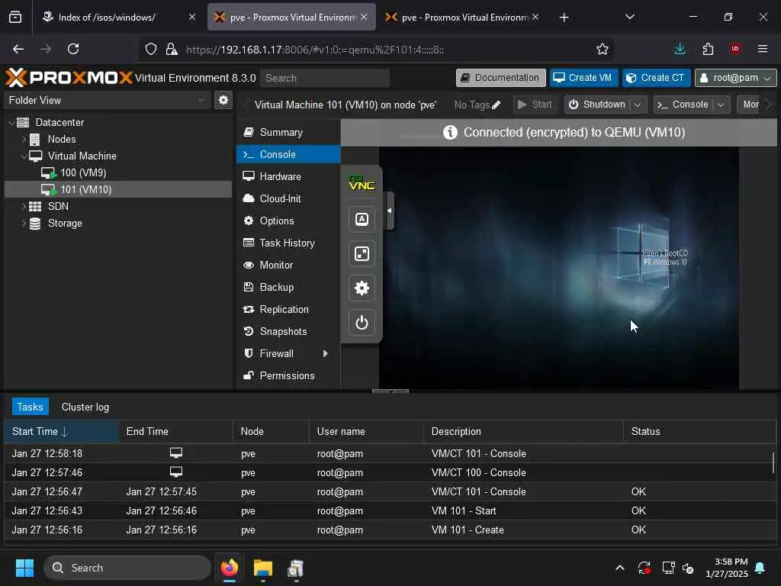Sort tasks by Start Time column header

[61, 432]
